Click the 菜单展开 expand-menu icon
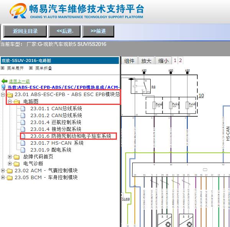Image resolution: width=230 pixels, height=227 pixels. pos(3,68)
